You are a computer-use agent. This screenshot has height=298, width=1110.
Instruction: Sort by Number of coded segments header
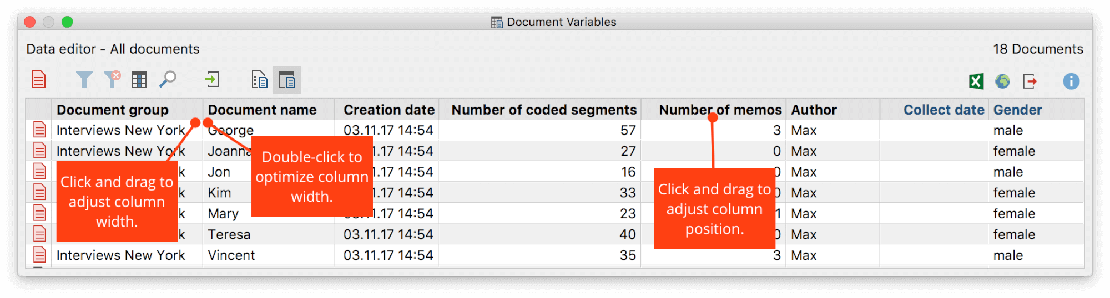tap(540, 110)
